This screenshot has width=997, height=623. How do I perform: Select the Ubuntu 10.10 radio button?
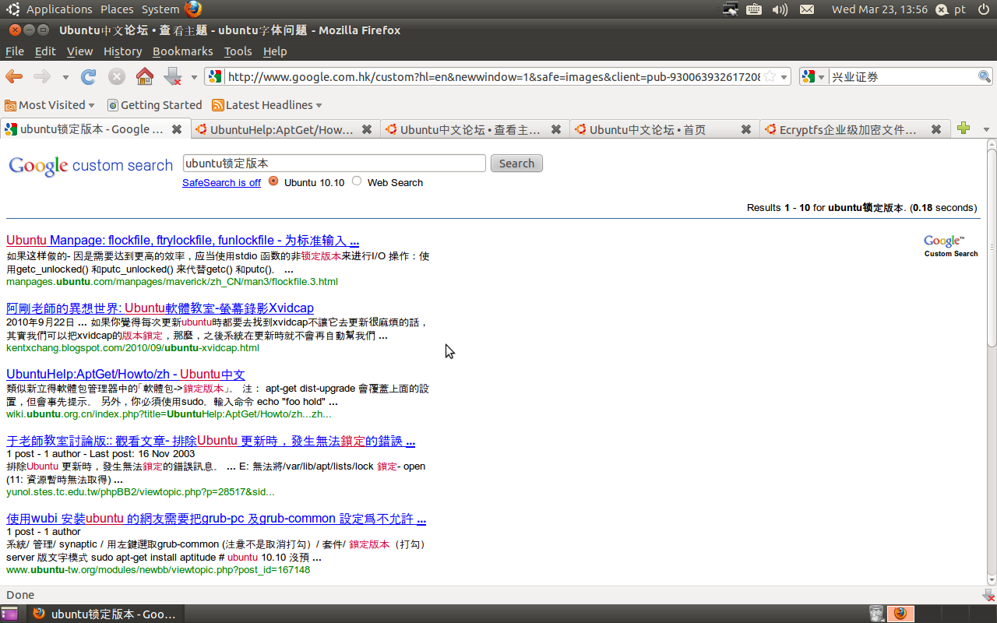click(x=273, y=181)
